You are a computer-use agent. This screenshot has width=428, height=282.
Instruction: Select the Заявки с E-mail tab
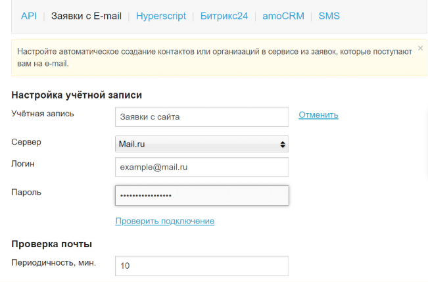pyautogui.click(x=86, y=16)
